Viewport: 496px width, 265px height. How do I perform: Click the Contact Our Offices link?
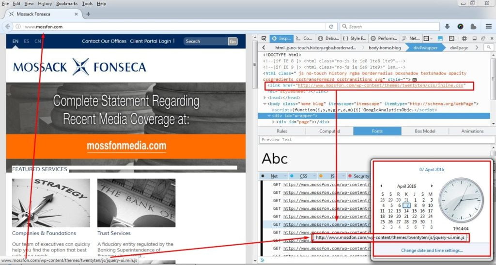pos(104,41)
